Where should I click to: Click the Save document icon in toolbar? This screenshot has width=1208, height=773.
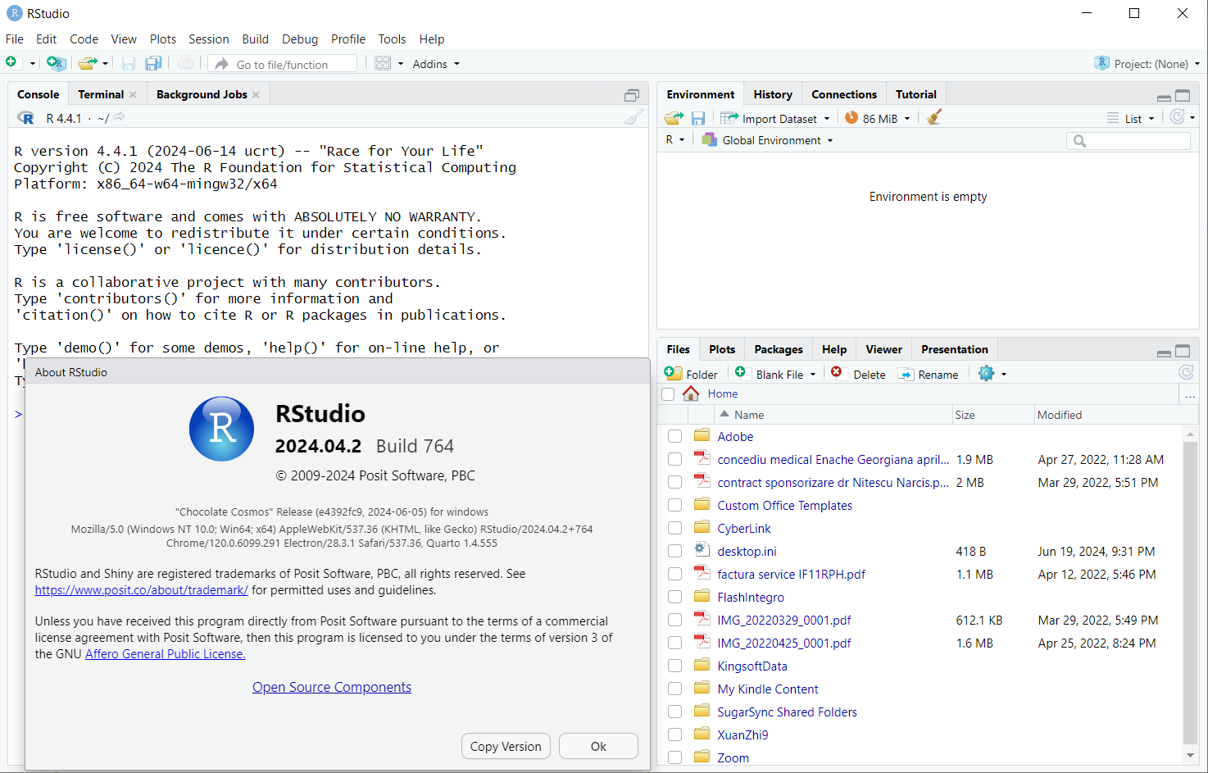point(129,63)
